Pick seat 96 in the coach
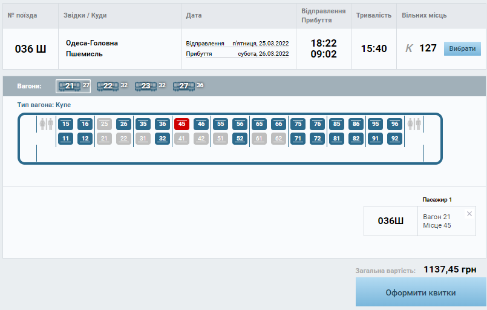This screenshot has height=310, width=487. tap(394, 124)
